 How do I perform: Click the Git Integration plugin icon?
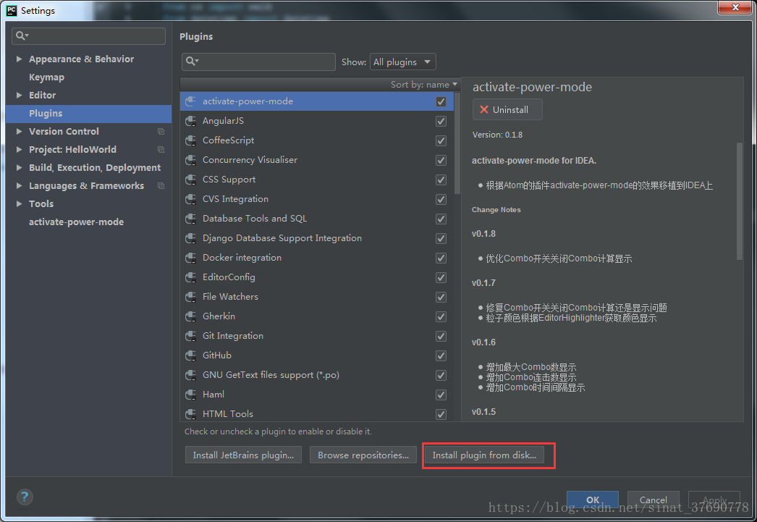point(190,336)
